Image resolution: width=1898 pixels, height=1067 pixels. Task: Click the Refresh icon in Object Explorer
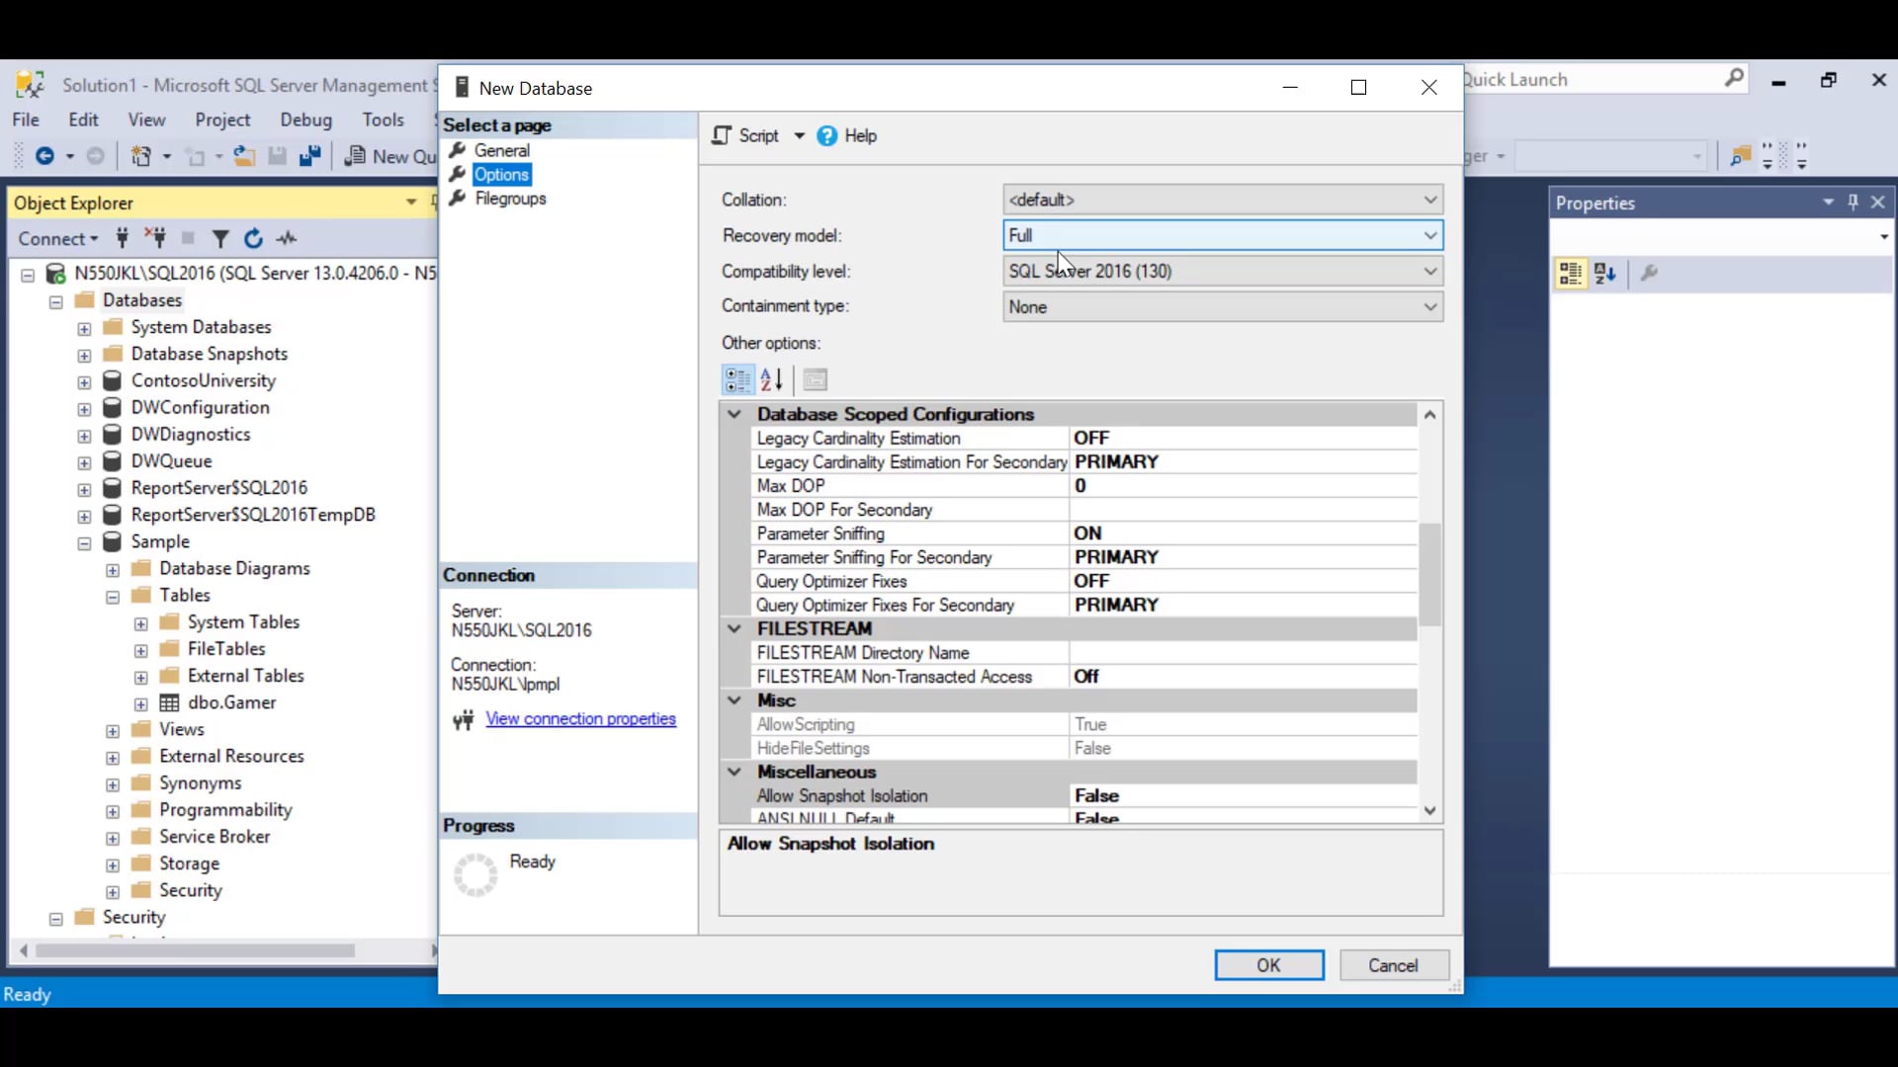[253, 238]
